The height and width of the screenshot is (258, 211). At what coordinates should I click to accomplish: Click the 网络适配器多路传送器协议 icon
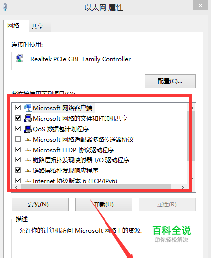click(x=28, y=140)
